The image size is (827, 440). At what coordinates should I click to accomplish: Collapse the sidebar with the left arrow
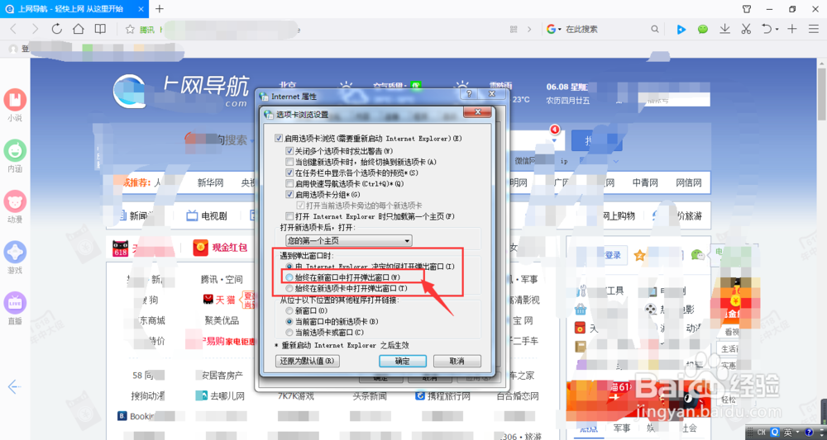(x=14, y=387)
